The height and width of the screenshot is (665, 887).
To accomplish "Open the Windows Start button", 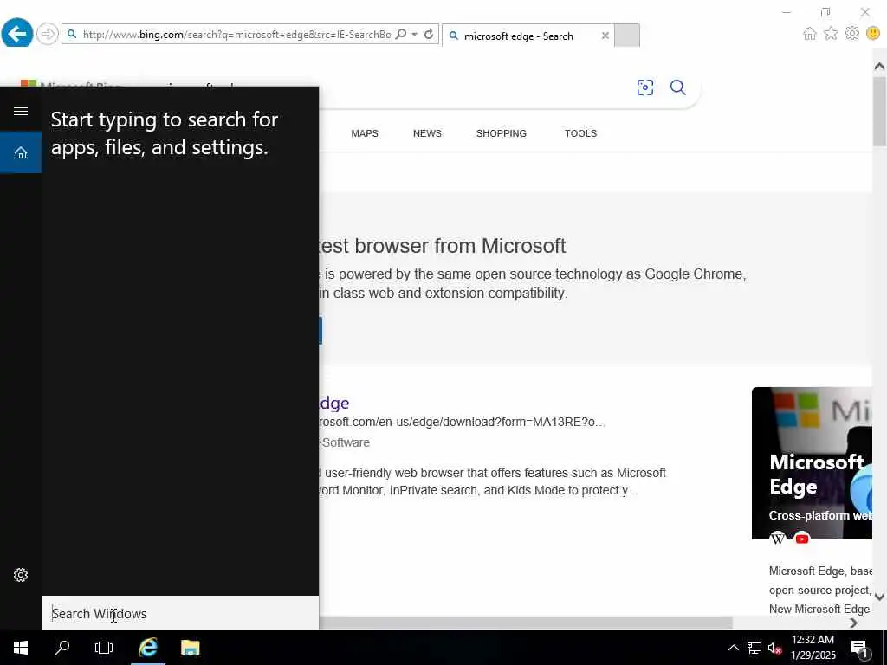I will coord(21,648).
